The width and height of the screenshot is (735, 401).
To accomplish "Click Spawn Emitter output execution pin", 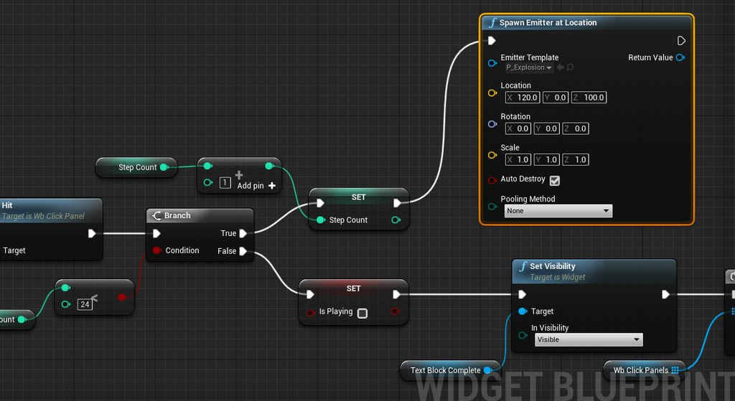I will point(681,41).
